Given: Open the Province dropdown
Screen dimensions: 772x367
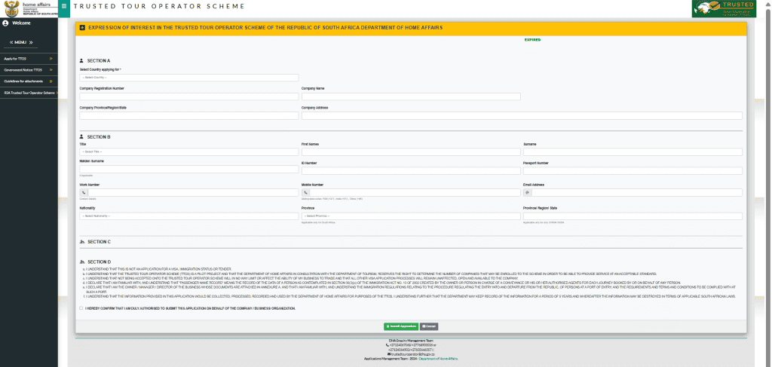Looking at the screenshot, I should tap(411, 216).
